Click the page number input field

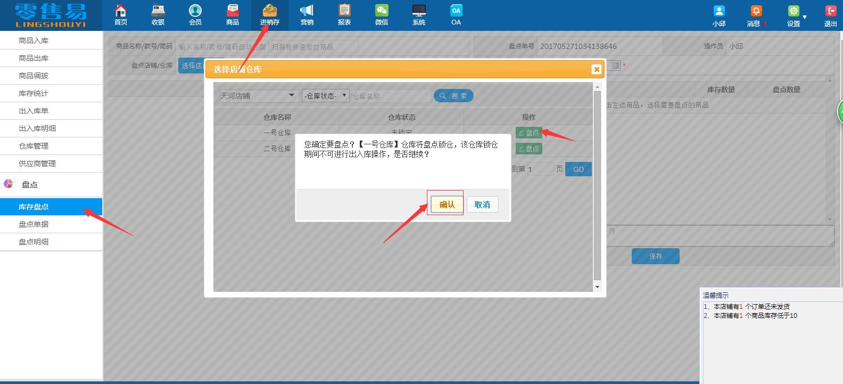tap(540, 169)
